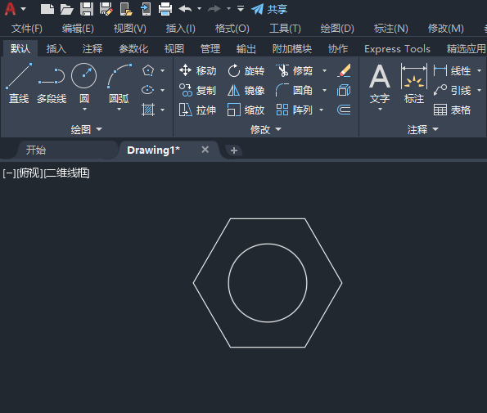Click the Hatch (图案填充) icon

click(148, 110)
